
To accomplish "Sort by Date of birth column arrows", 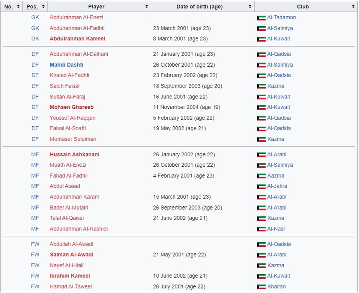I will [x=250, y=7].
